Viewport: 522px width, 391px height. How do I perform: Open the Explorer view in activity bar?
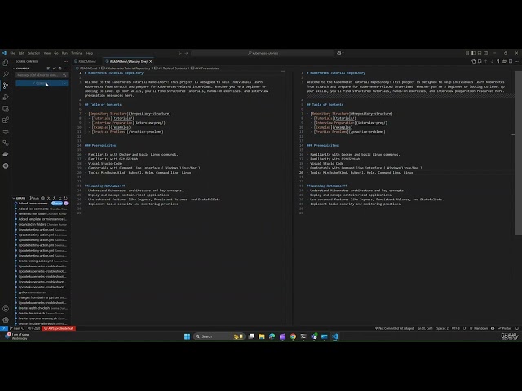click(x=6, y=63)
